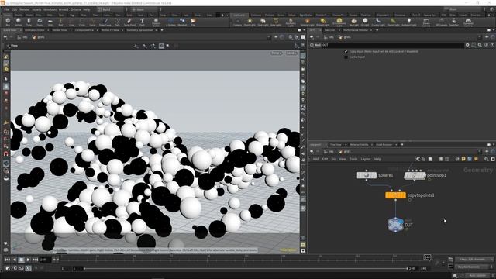Toggle Cache Input checkbox
Viewport: 496px width, 279px height.
(346, 57)
